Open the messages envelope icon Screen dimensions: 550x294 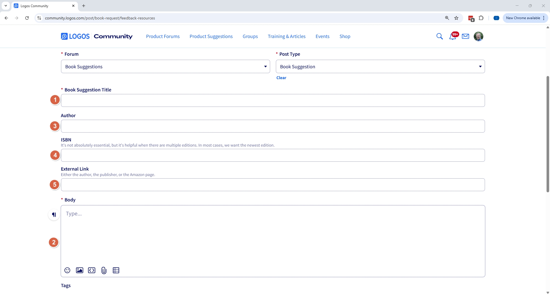[465, 36]
